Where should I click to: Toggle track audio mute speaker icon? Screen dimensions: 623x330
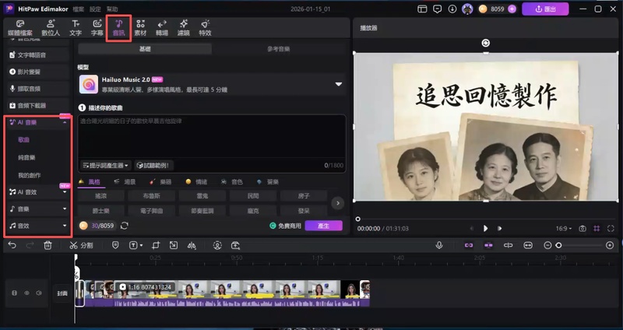pos(39,293)
